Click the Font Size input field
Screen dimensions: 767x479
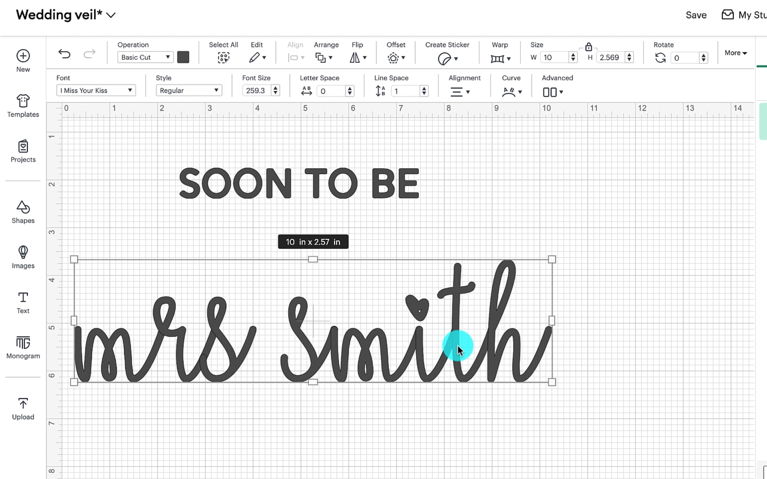pyautogui.click(x=256, y=90)
